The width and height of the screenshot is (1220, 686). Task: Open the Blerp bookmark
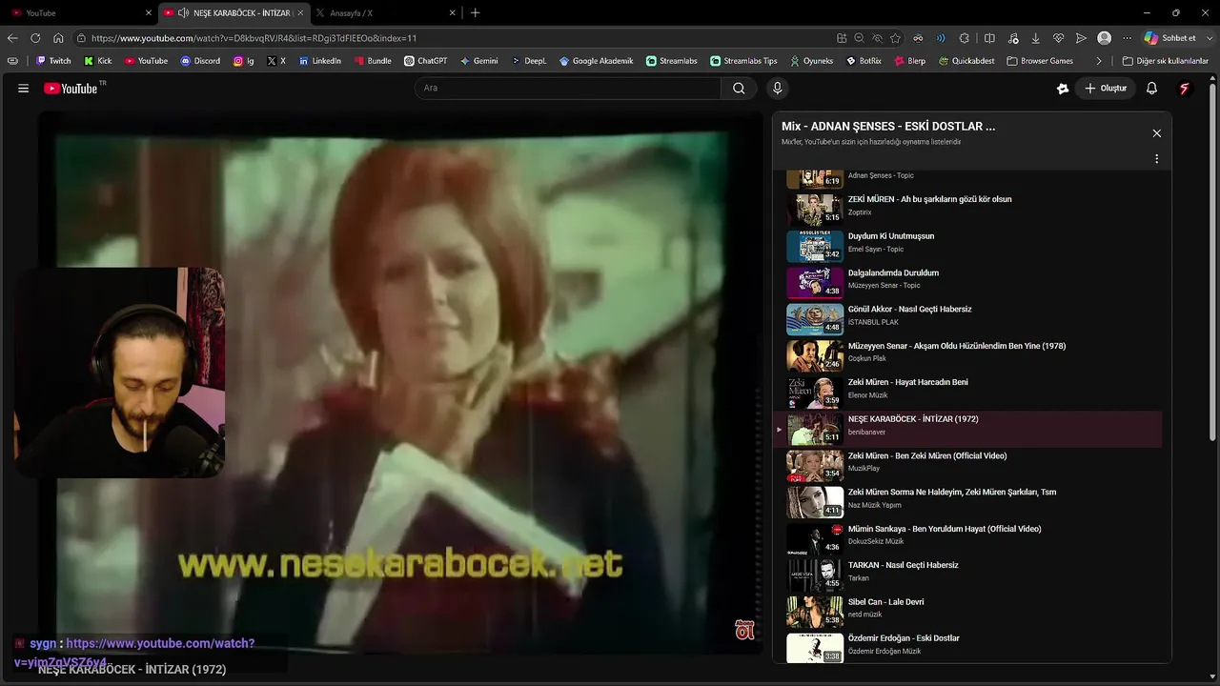coord(909,61)
